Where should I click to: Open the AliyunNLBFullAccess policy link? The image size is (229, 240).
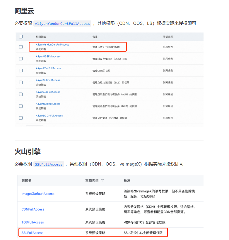coord(48,104)
